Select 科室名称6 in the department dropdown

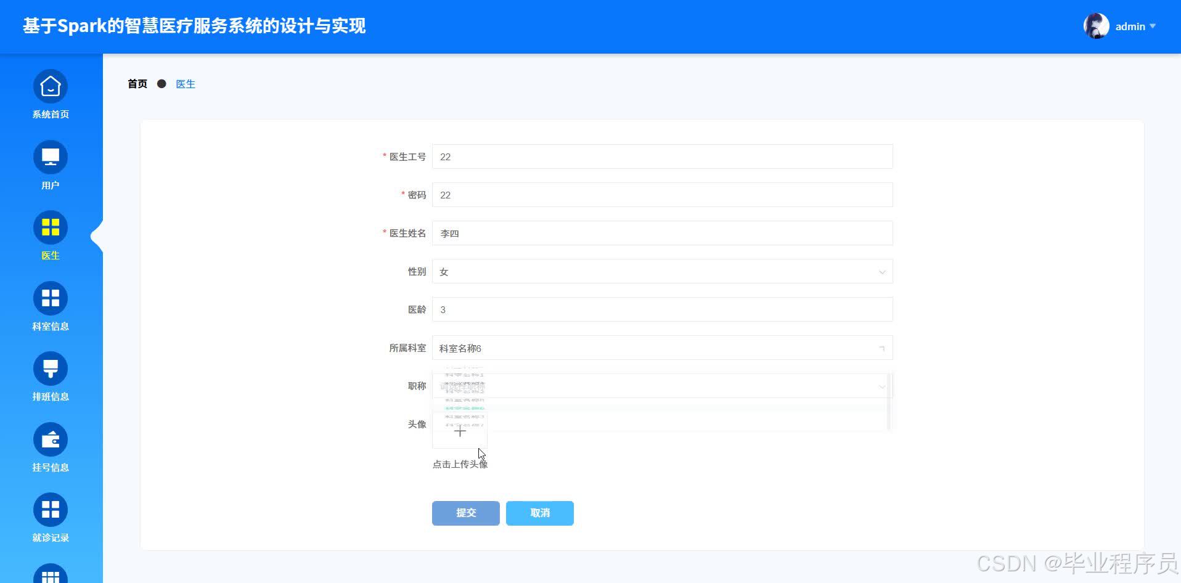click(464, 408)
